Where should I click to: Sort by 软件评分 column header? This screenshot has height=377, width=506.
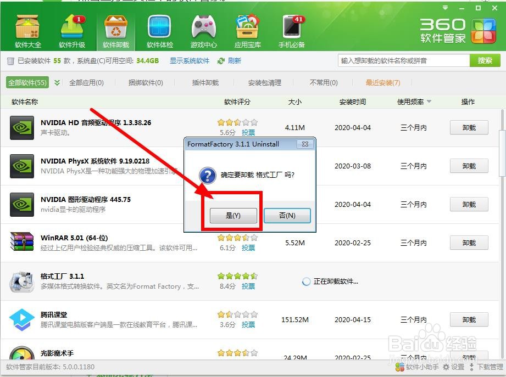click(x=237, y=102)
